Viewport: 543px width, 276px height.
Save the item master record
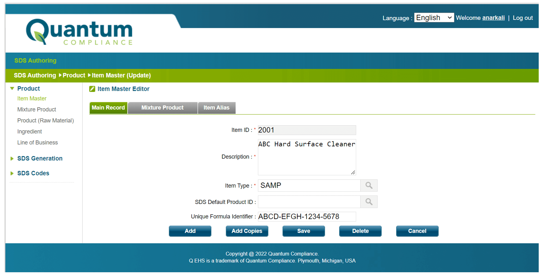click(304, 231)
